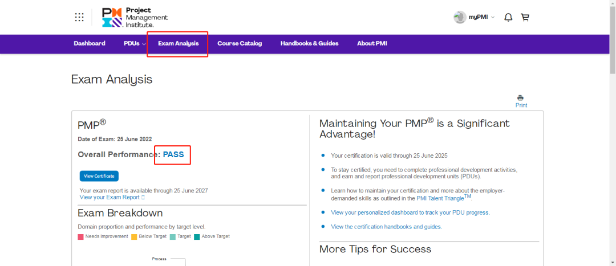Click the printer icon
Screen dimensions: 616x266
click(521, 98)
